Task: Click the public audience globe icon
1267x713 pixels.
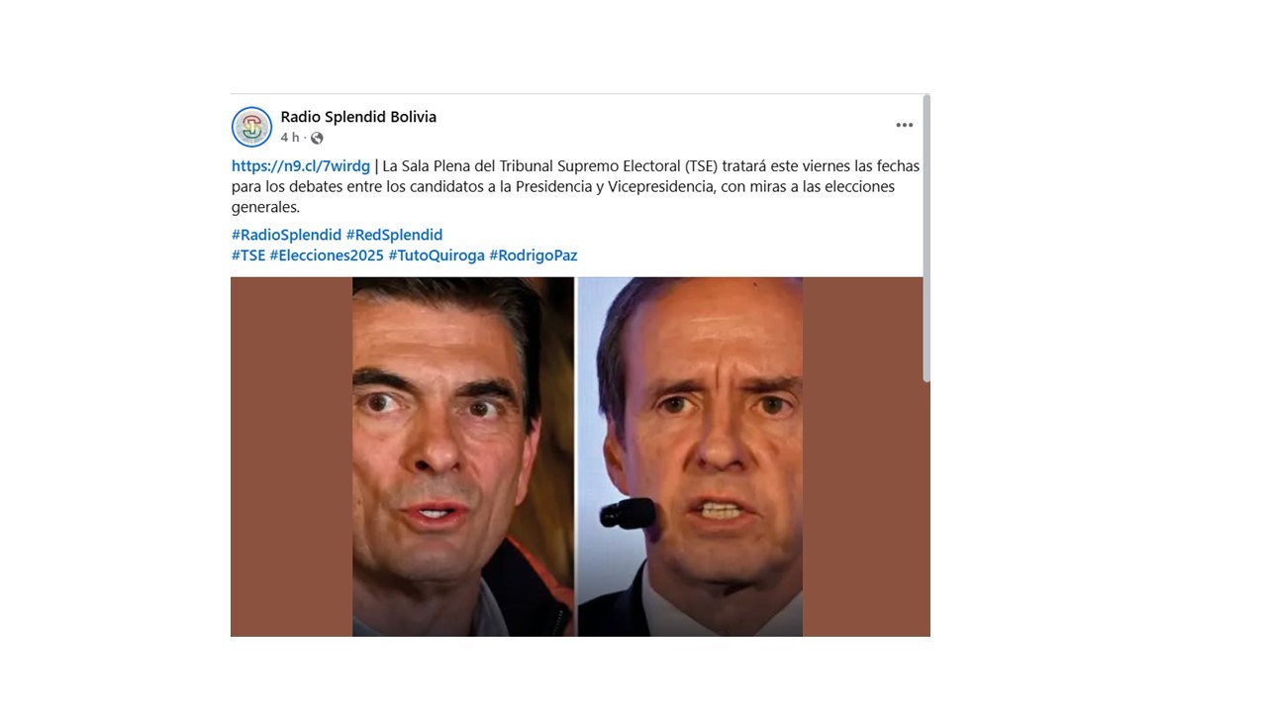Action: click(x=317, y=138)
